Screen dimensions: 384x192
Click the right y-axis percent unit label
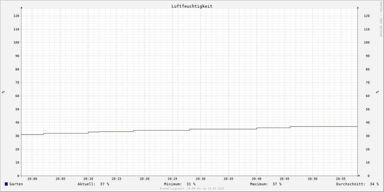[x=377, y=92]
